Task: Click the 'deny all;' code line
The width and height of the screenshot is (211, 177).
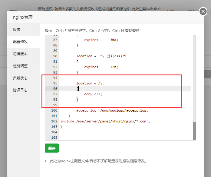Action: pyautogui.click(x=93, y=94)
